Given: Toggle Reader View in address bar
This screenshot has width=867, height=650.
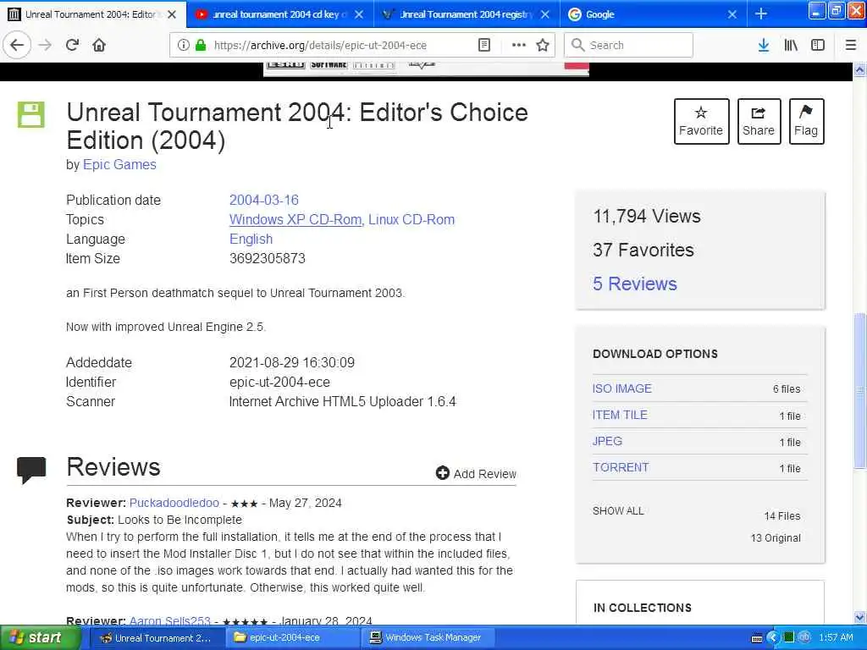Looking at the screenshot, I should coord(483,46).
